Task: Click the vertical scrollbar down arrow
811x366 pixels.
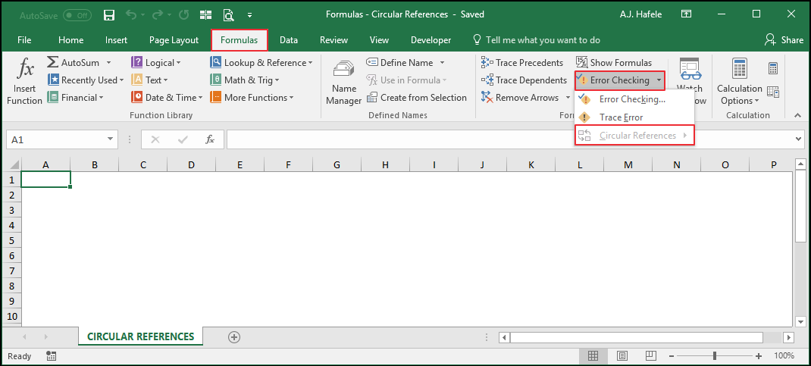Action: [x=800, y=320]
